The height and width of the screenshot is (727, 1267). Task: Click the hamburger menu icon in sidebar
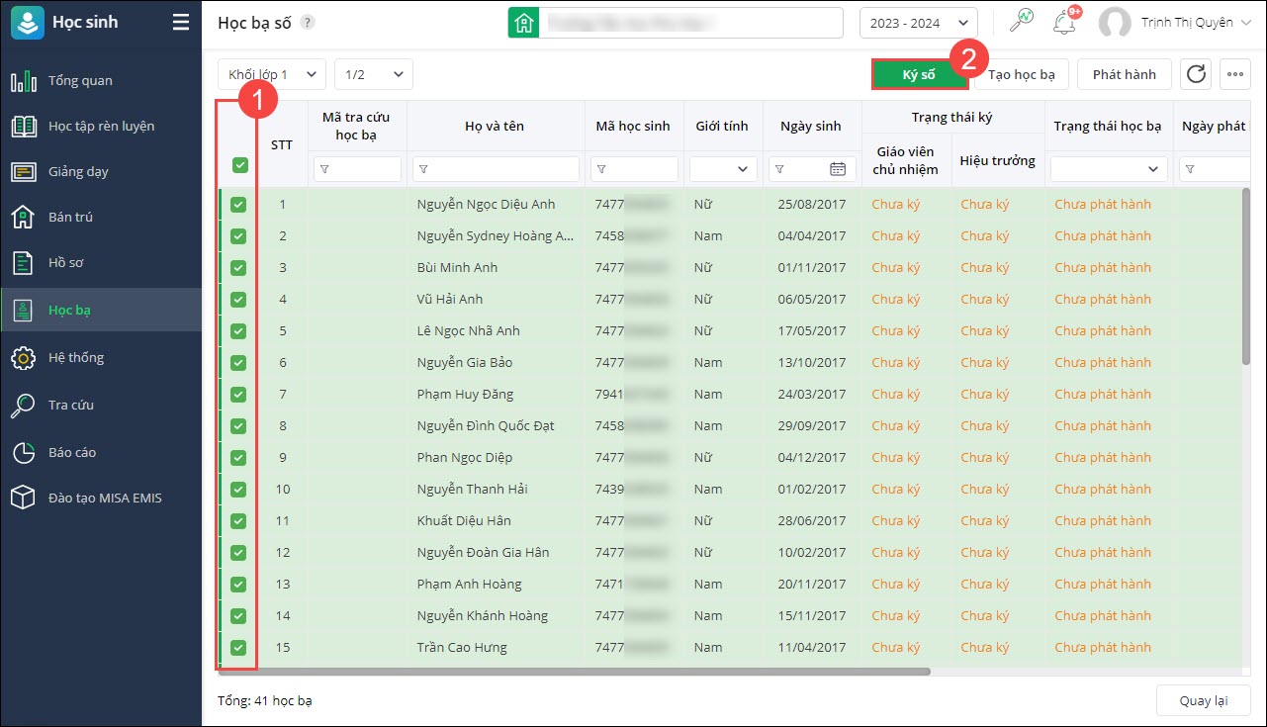click(x=180, y=22)
